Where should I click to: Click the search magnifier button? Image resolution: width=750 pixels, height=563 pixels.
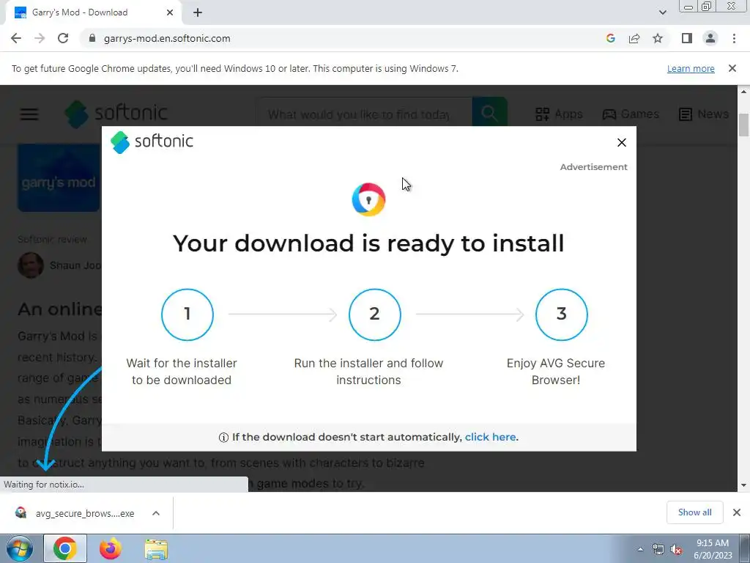pyautogui.click(x=489, y=114)
